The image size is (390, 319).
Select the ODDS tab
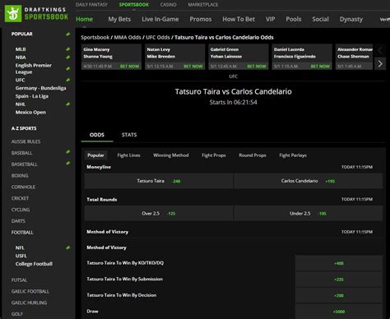click(x=97, y=135)
